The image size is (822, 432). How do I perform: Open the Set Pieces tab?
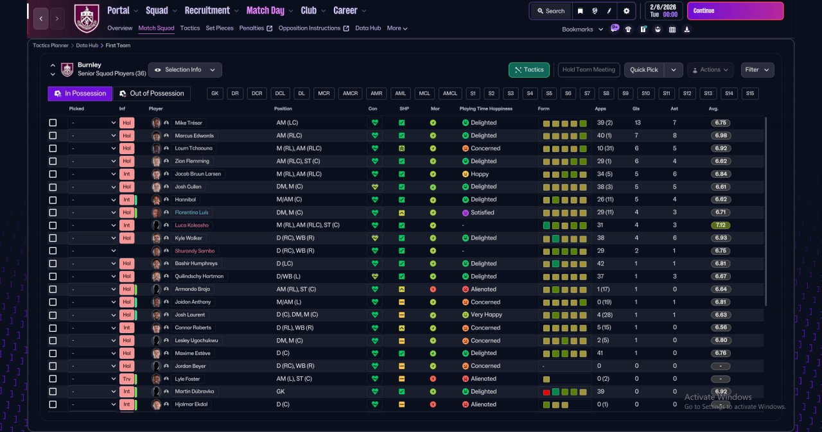click(x=220, y=28)
